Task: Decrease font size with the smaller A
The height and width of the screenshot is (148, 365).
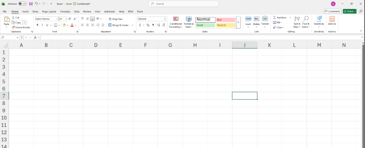Action: (75, 19)
